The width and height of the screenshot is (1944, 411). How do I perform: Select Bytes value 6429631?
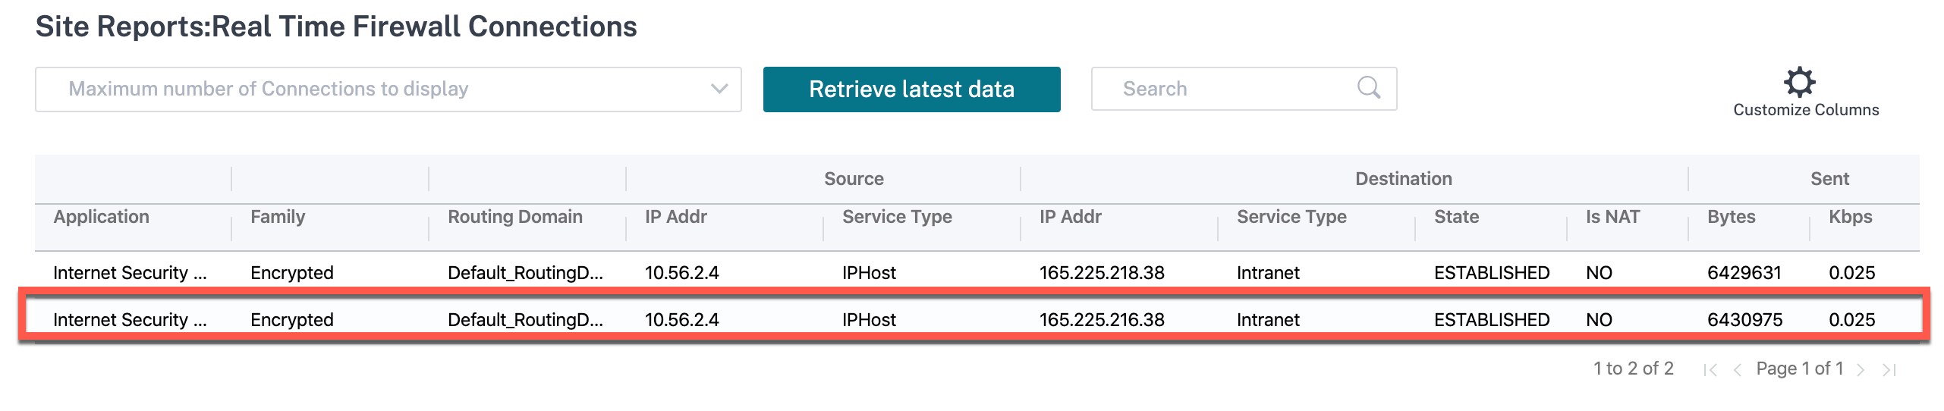click(1744, 273)
